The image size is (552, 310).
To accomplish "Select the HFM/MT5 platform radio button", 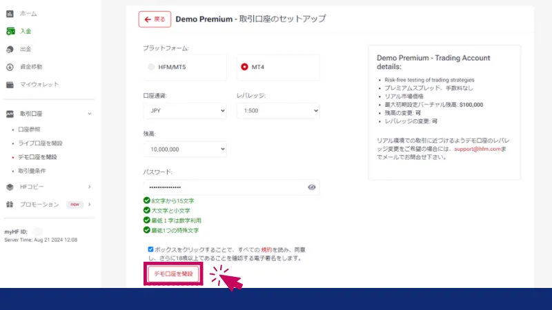I will tap(152, 67).
